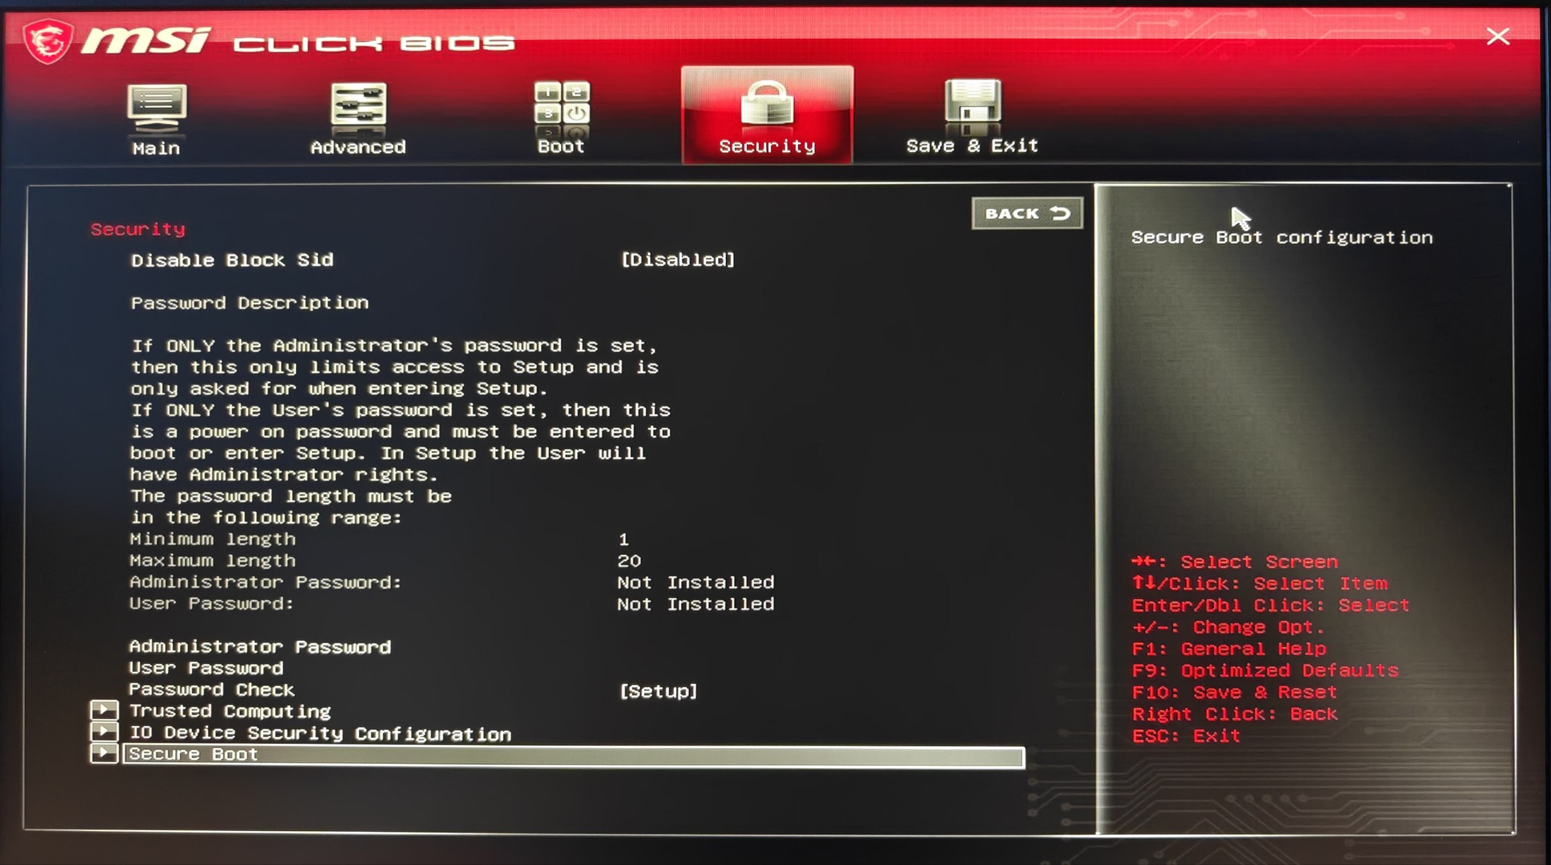
Task: Open Trusted Computing settings
Action: click(230, 711)
